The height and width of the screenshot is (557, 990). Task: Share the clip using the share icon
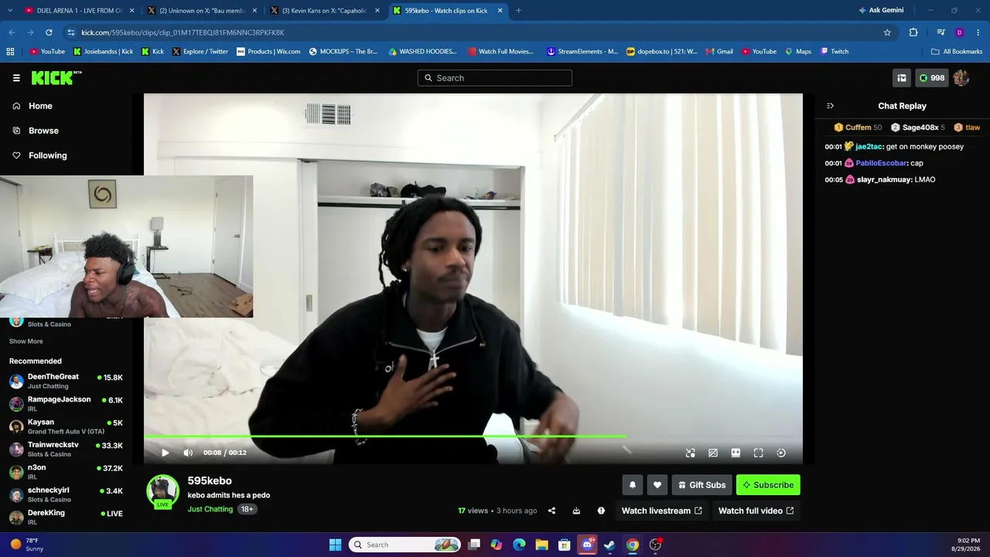pos(551,511)
